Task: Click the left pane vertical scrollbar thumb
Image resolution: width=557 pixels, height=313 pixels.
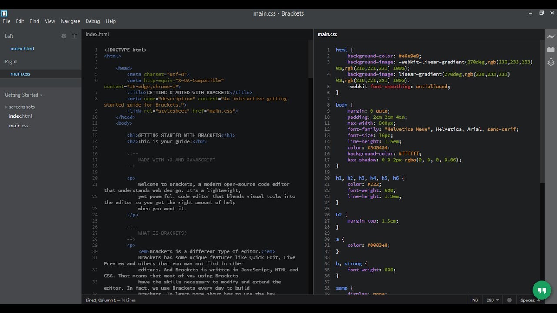Action: pyautogui.click(x=311, y=60)
